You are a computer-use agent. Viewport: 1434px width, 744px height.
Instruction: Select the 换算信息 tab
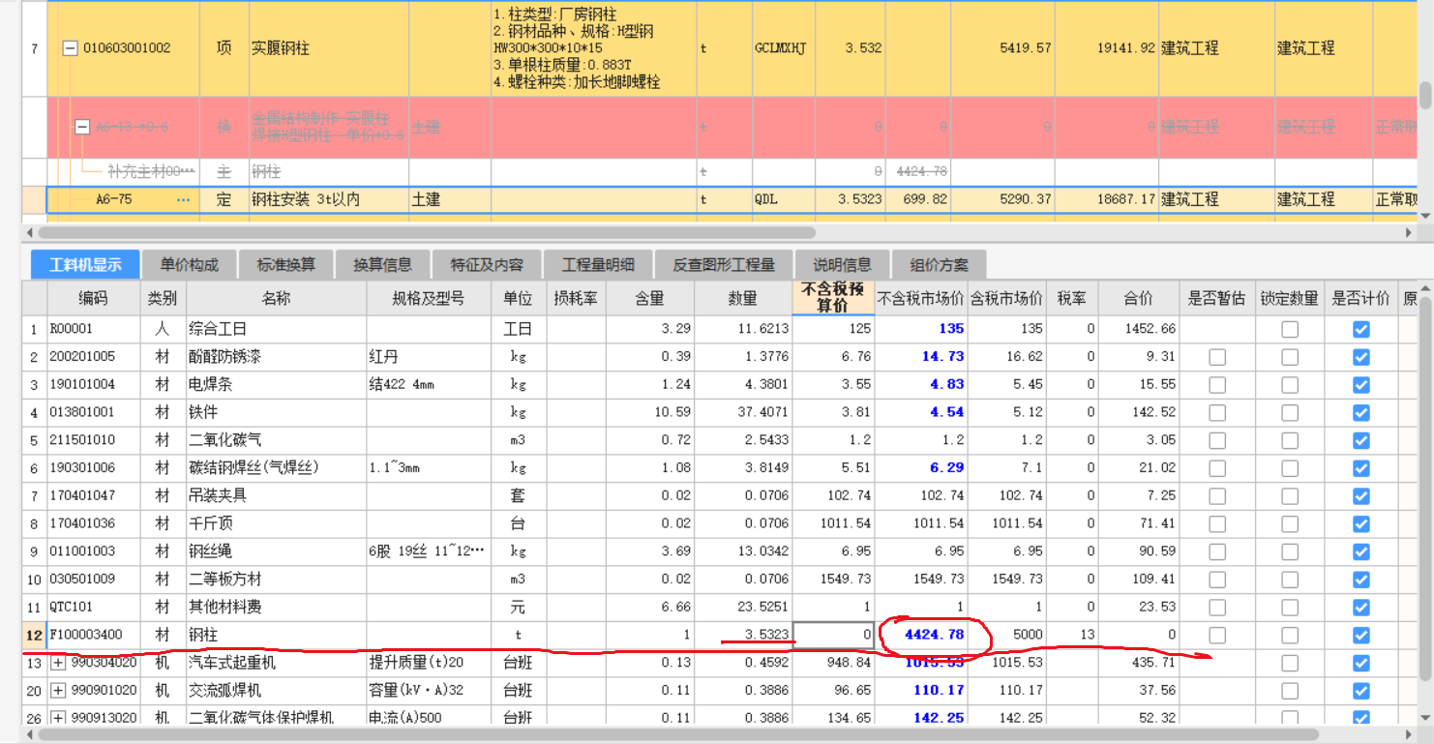[x=382, y=265]
